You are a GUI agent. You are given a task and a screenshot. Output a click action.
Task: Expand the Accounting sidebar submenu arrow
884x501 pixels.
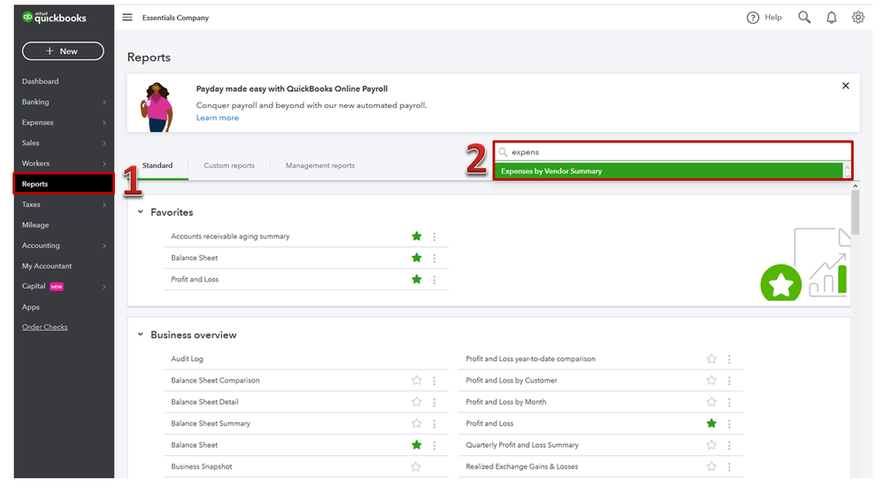(104, 246)
